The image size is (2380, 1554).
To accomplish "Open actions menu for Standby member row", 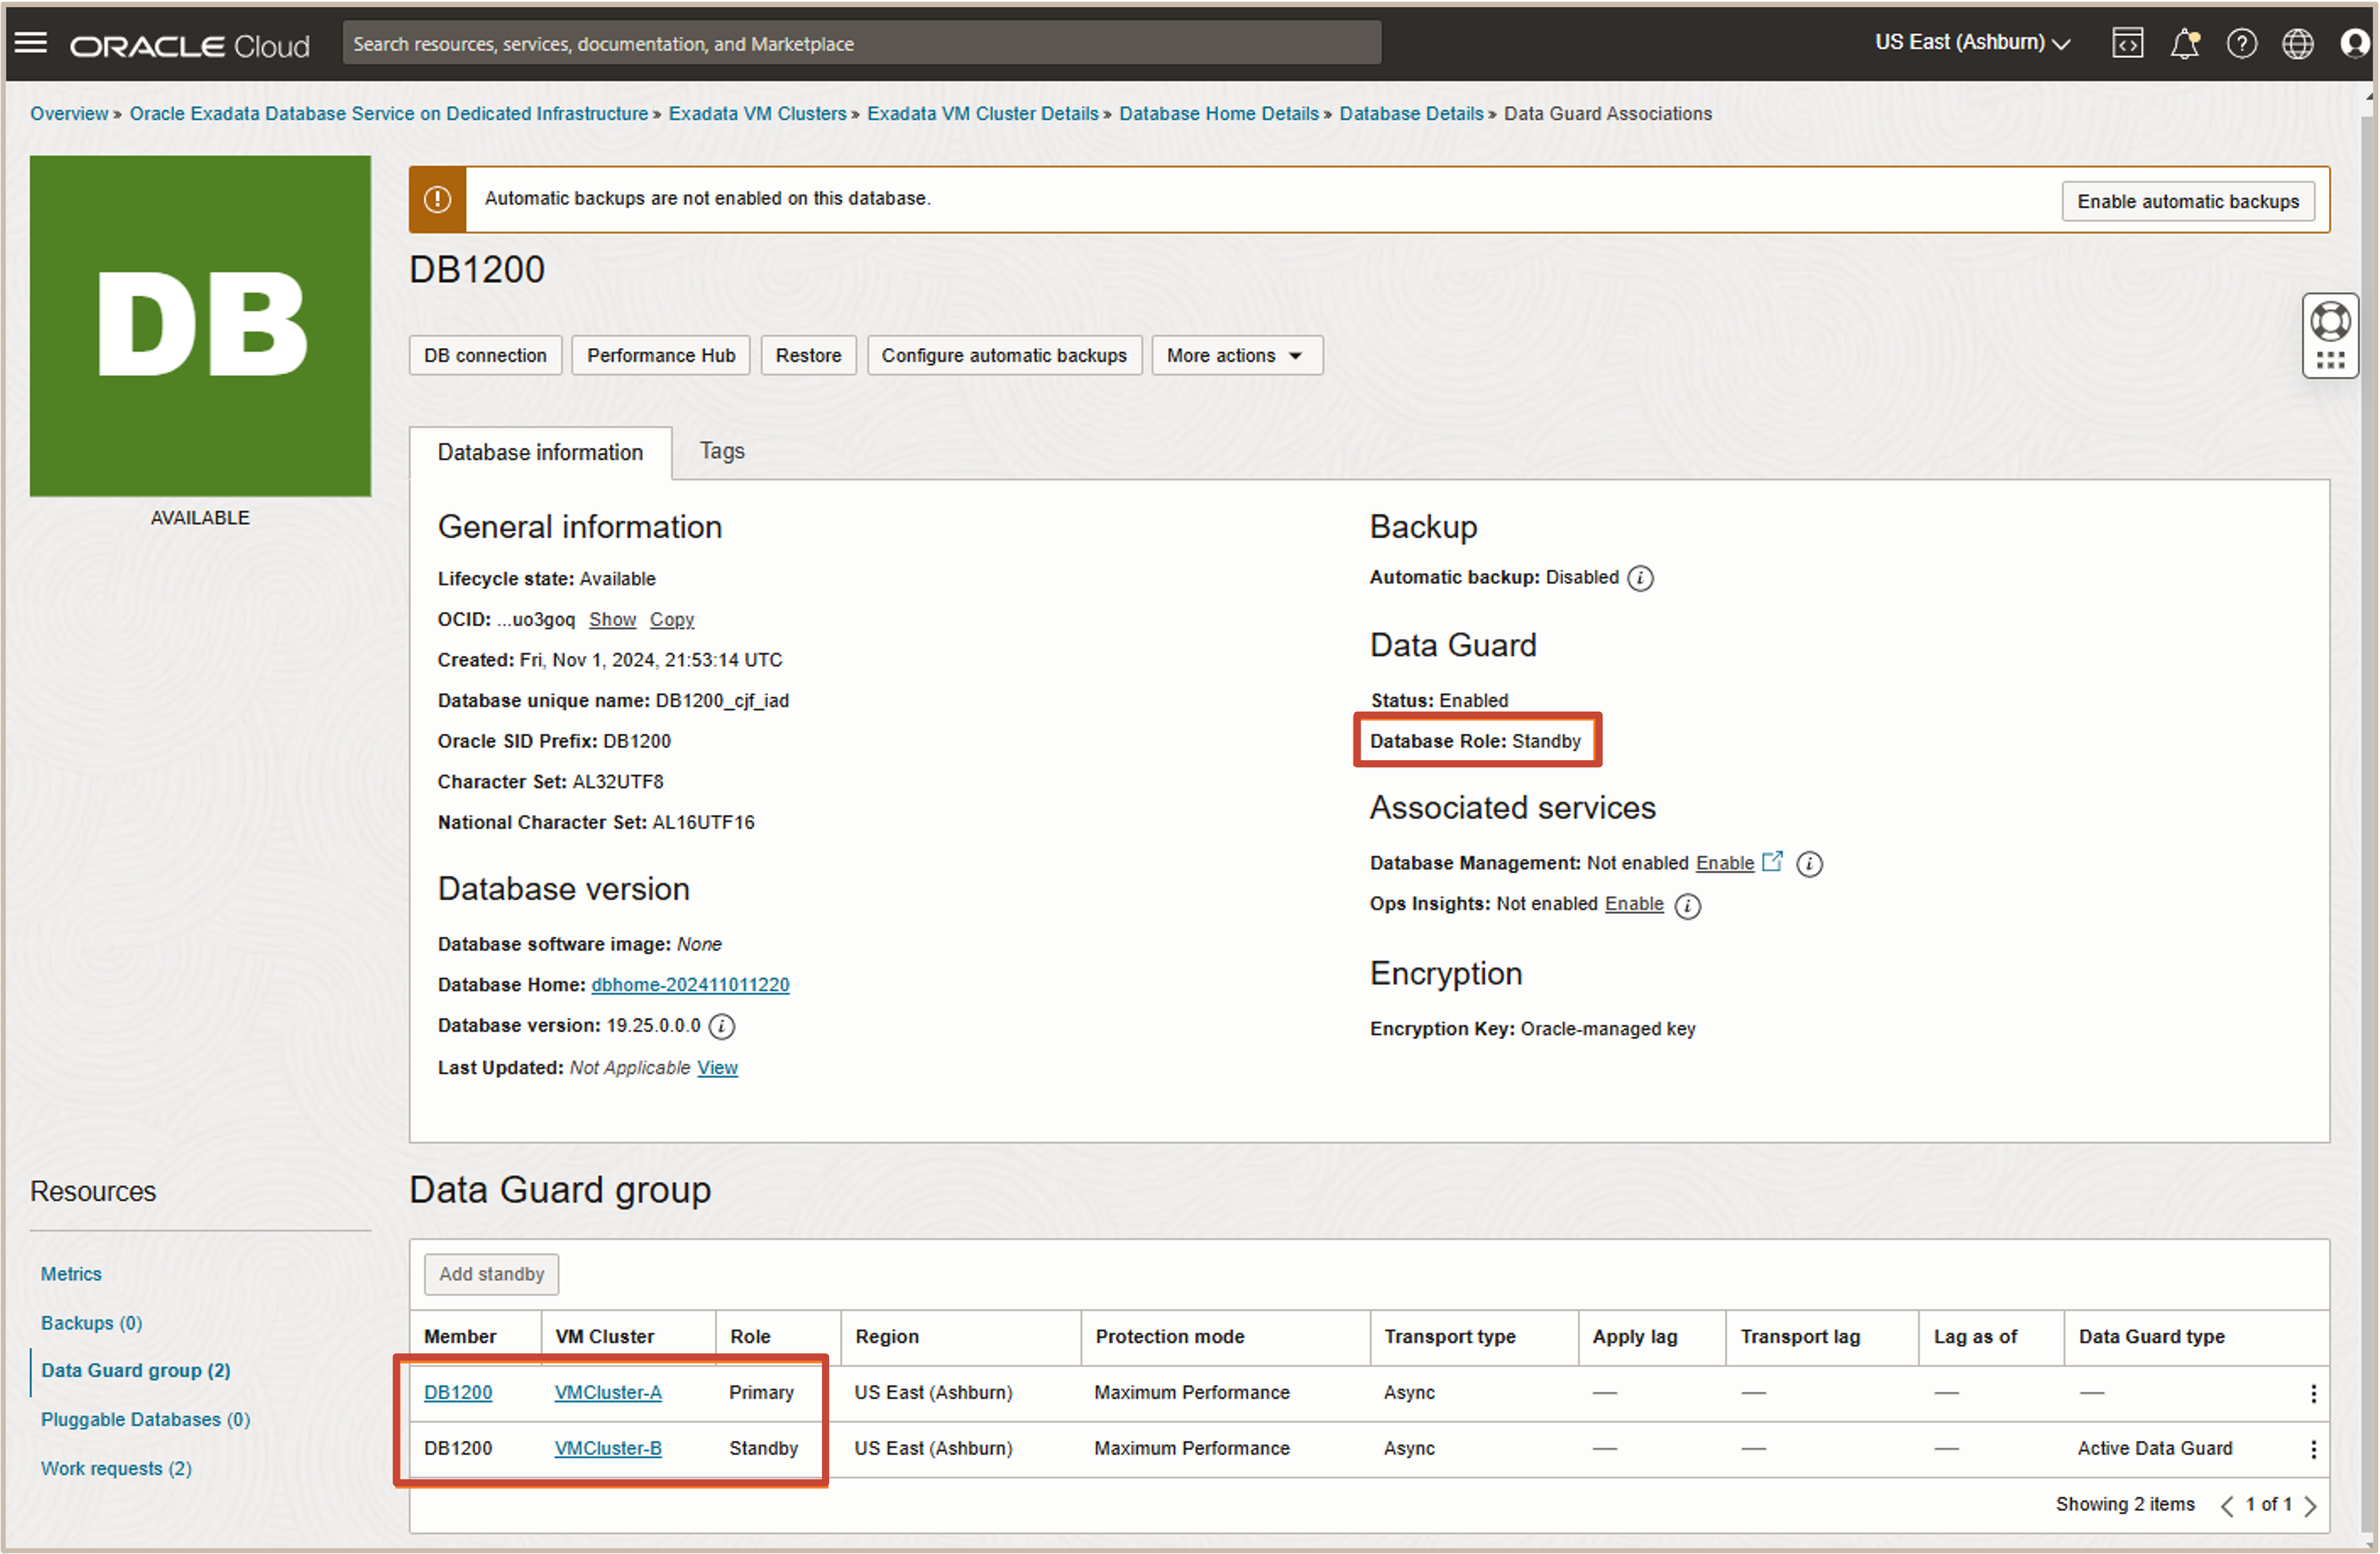I will pos(2313,1448).
